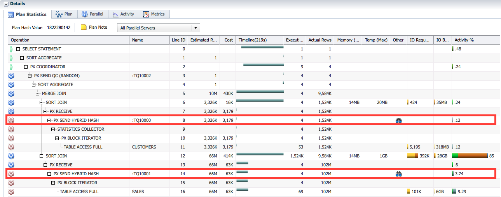Collapse the MERGE JOIN tree node
The image size is (501, 197).
click(x=38, y=94)
